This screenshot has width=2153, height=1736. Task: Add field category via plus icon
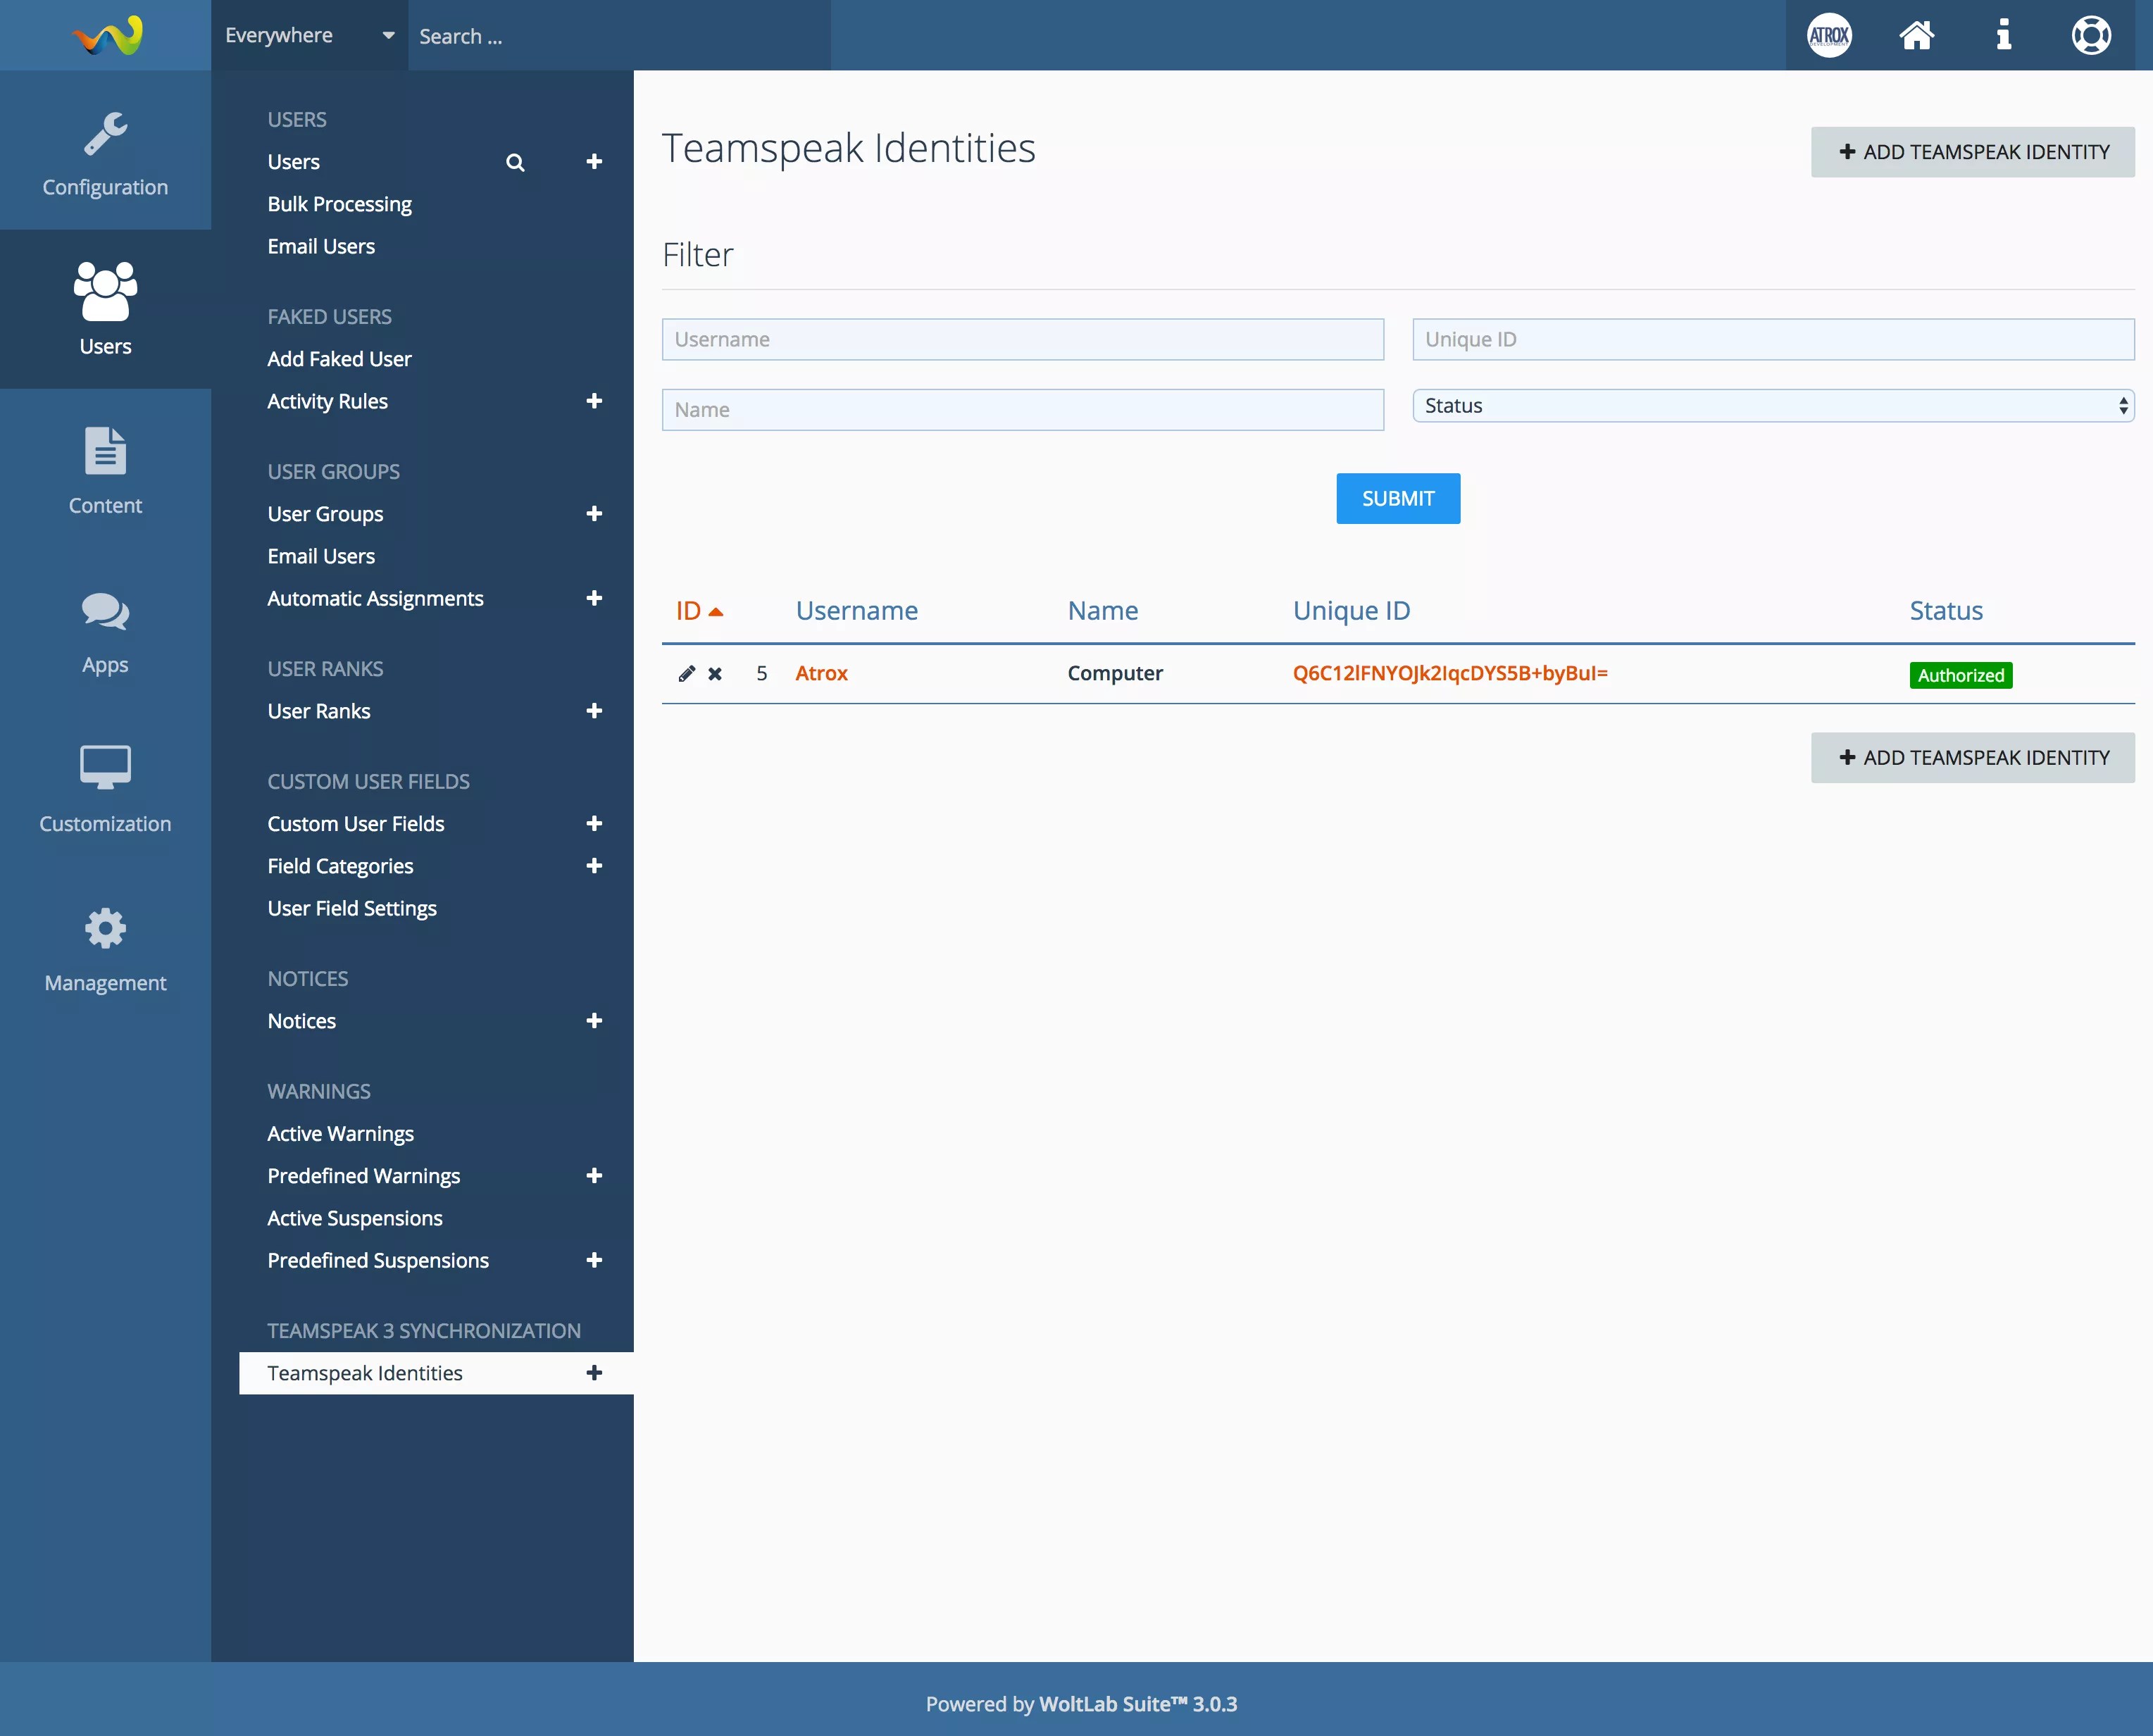pos(594,866)
